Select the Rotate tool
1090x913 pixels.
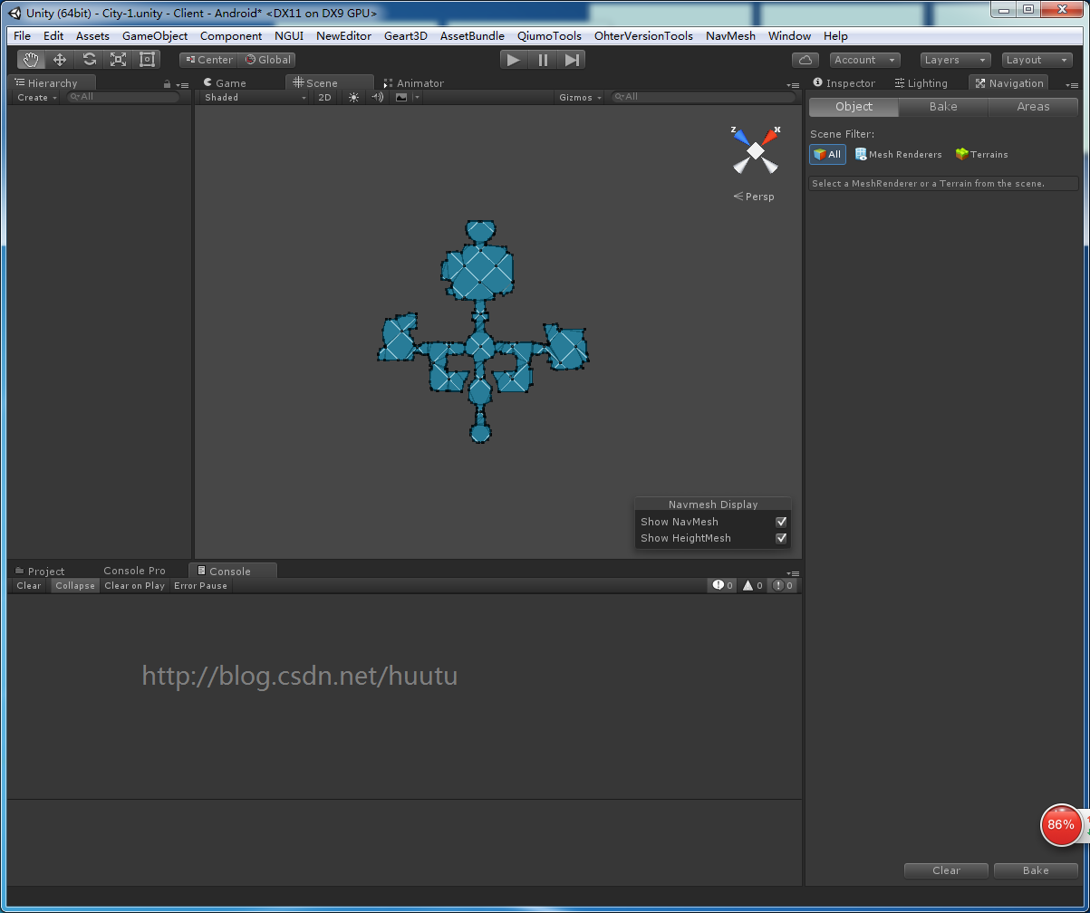[x=89, y=59]
